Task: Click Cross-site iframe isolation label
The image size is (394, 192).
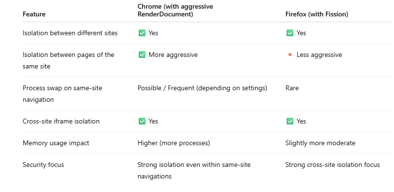Action: pyautogui.click(x=61, y=121)
